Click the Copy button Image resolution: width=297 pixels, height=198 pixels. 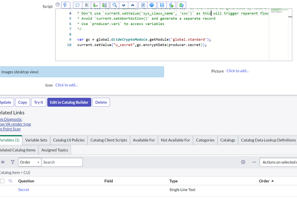23,102
